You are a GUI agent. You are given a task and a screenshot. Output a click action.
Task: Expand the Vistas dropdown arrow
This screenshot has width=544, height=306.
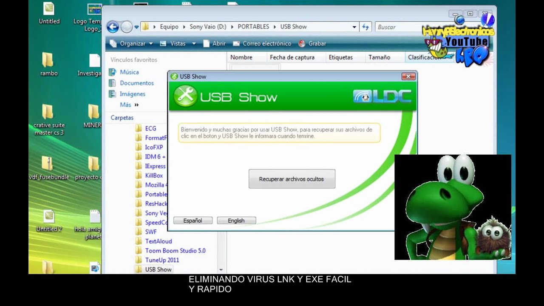(x=194, y=43)
